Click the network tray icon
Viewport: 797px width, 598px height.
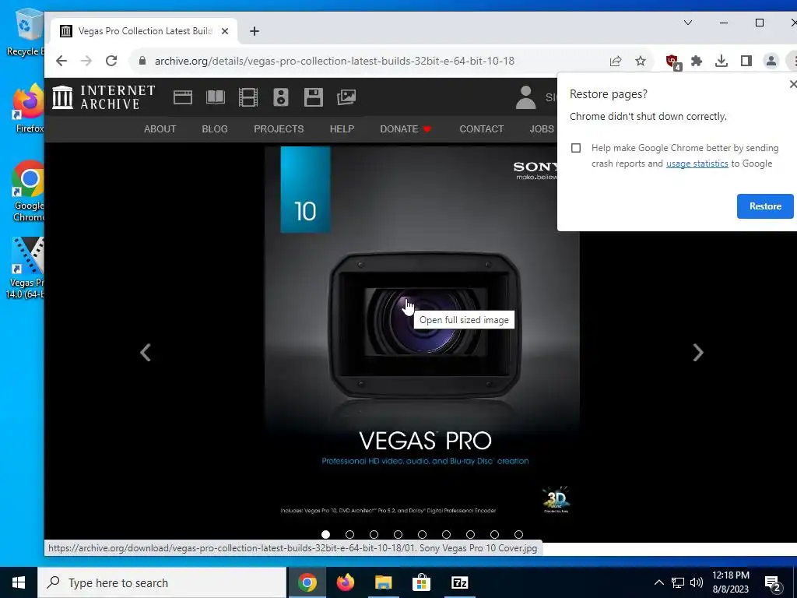[x=678, y=582]
